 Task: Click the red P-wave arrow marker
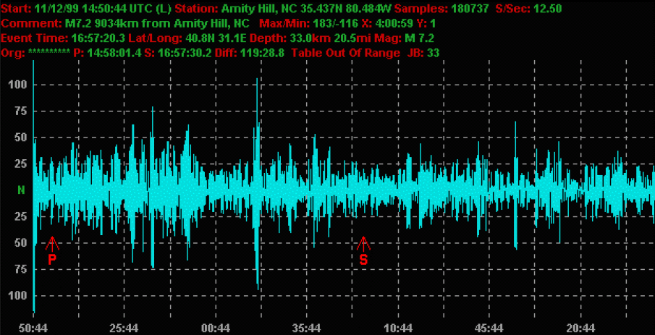[x=52, y=242]
